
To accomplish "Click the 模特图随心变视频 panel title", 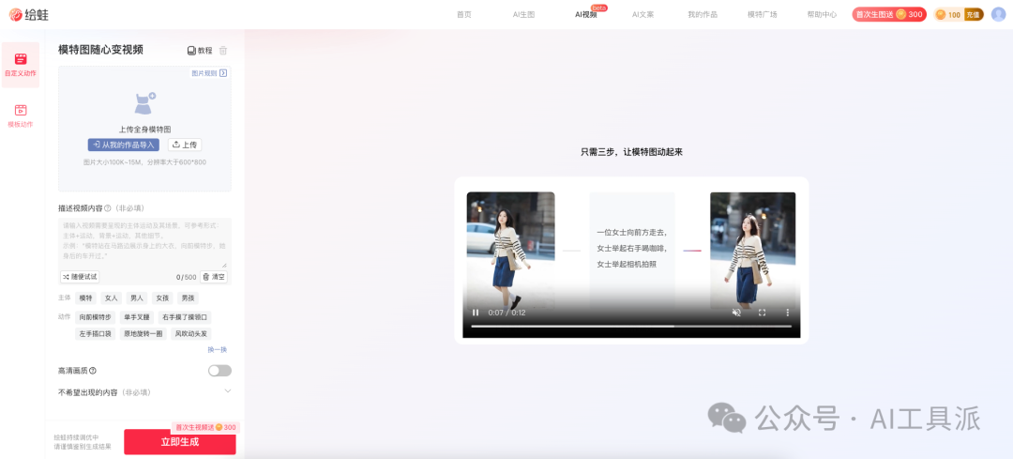I will pyautogui.click(x=100, y=51).
